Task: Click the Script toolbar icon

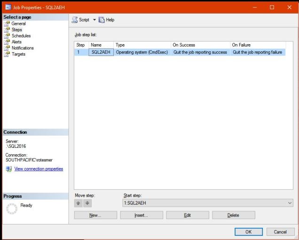Action: [x=75, y=20]
